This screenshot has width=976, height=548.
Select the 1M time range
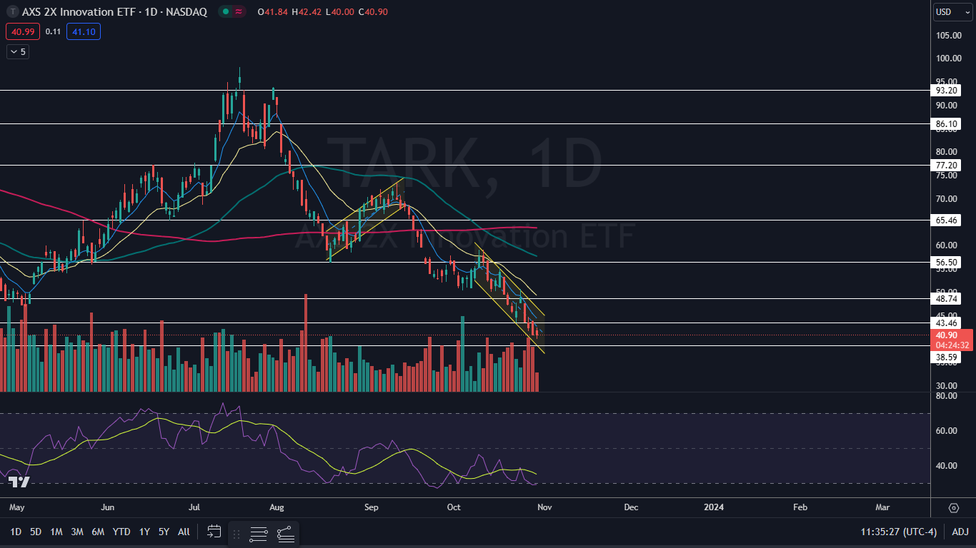tap(56, 532)
